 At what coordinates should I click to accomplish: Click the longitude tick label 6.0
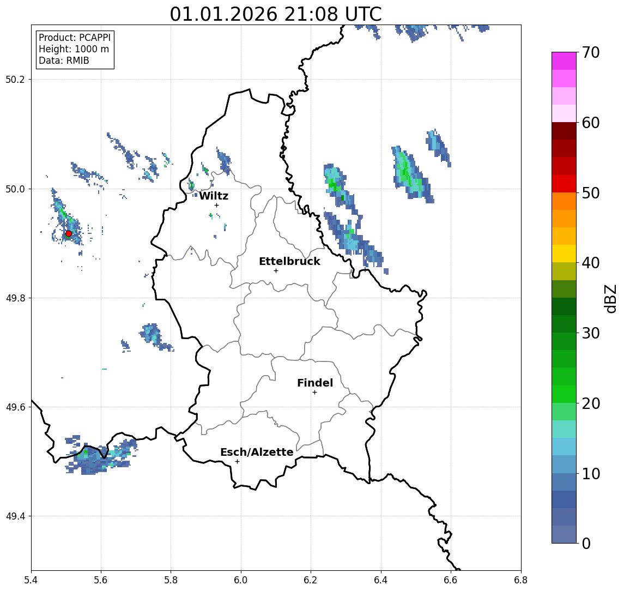point(241,580)
